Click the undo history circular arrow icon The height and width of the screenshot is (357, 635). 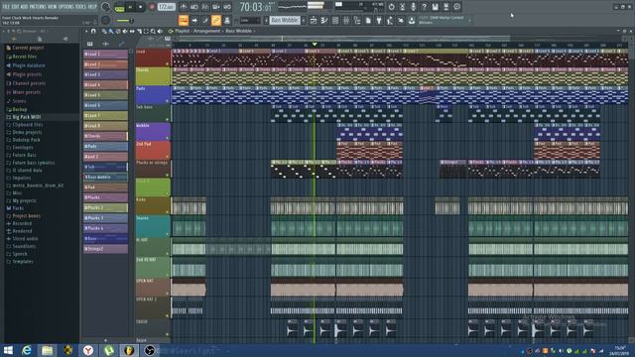(x=391, y=7)
